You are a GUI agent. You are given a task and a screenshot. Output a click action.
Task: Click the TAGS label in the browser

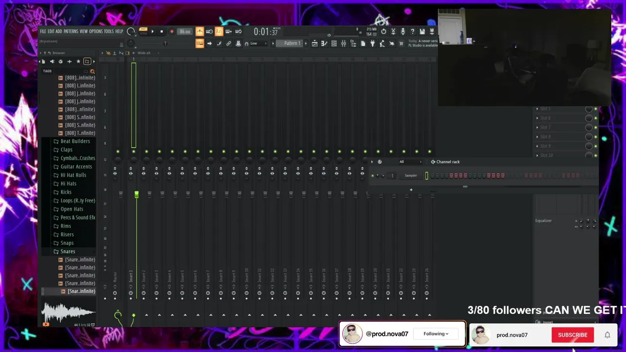click(47, 71)
